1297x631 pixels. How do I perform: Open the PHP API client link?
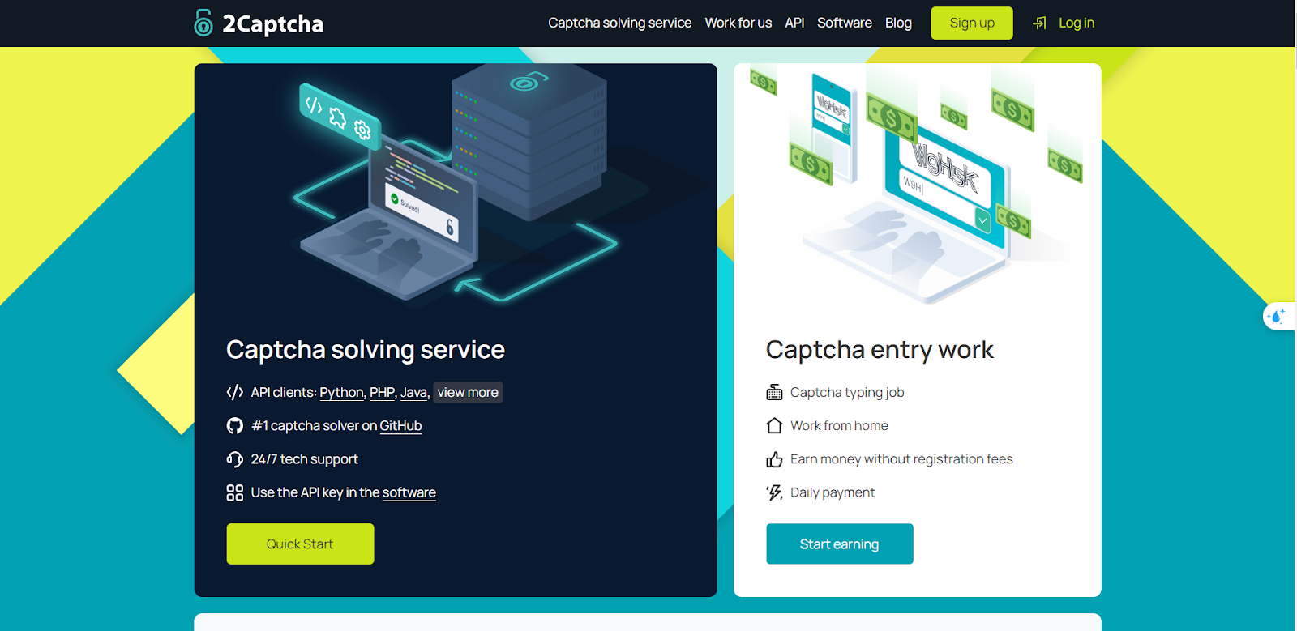(x=382, y=392)
